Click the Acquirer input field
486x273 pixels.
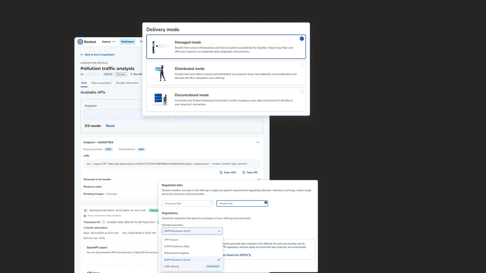127,114
